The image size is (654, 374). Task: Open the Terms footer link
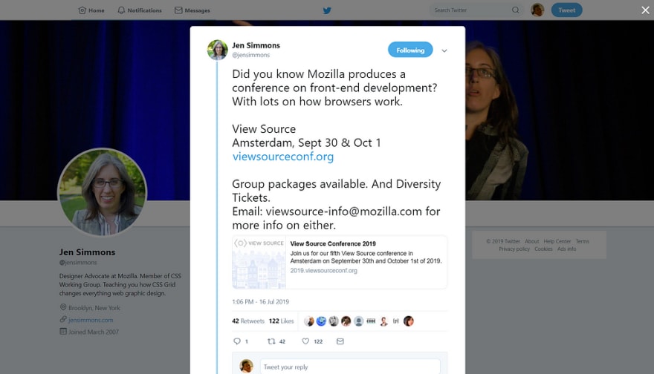coord(582,242)
